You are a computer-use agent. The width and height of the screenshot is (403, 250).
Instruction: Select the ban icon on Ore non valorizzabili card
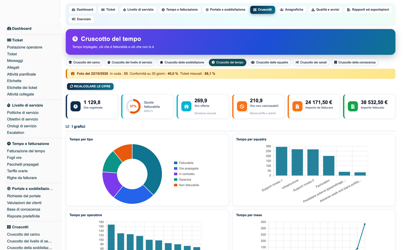pos(242,106)
